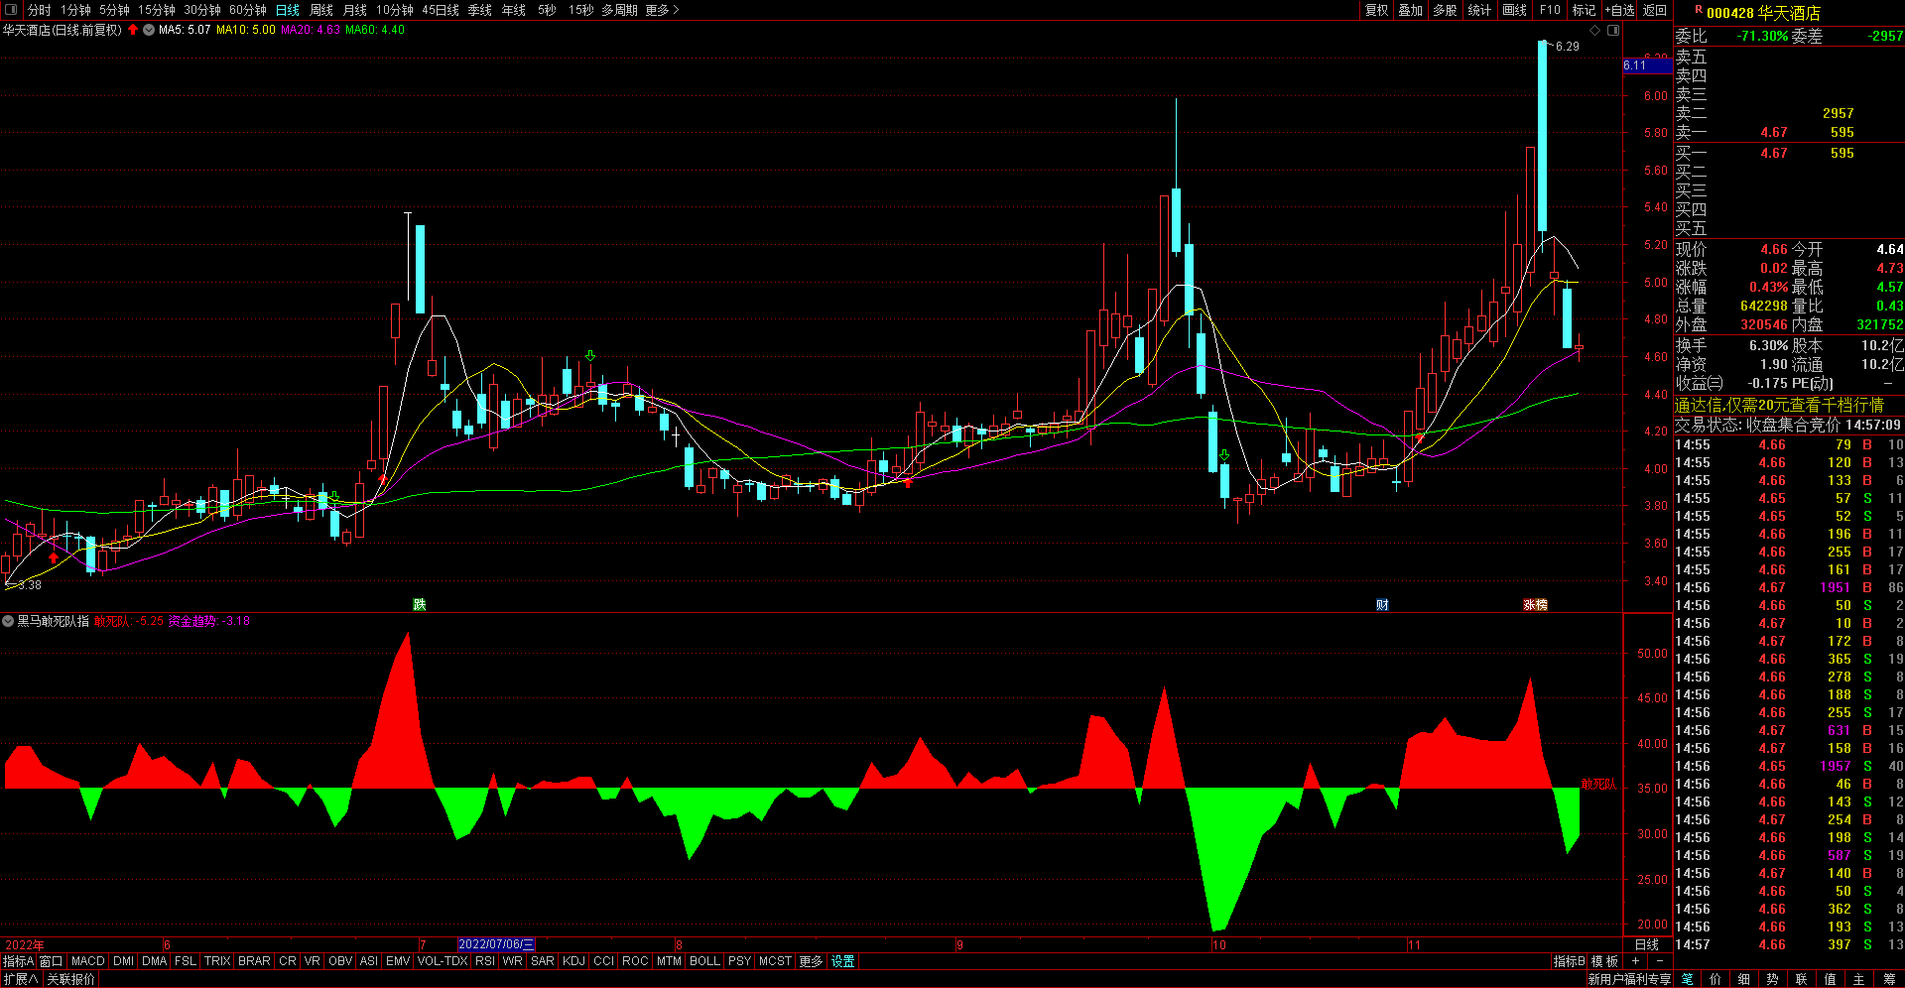
Task: Switch to 分时 intraday chart
Action: click(40, 10)
